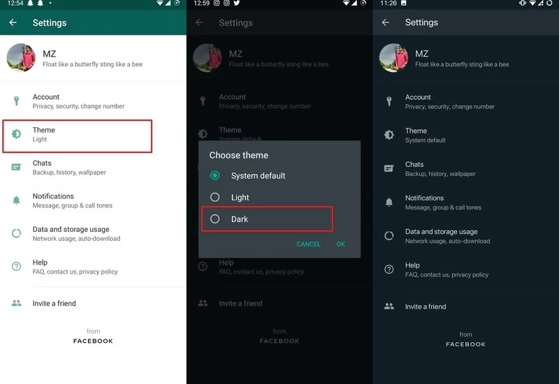Tap the Notifications bell icon on the right dark screen

tap(389, 202)
